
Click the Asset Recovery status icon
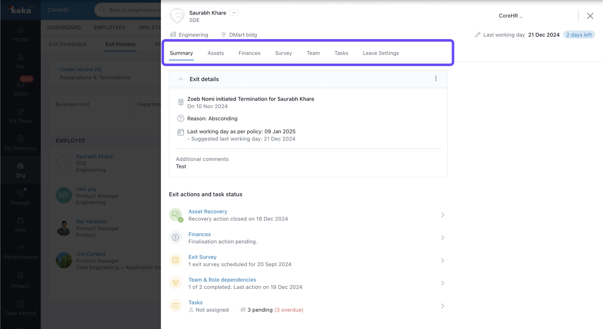(176, 215)
